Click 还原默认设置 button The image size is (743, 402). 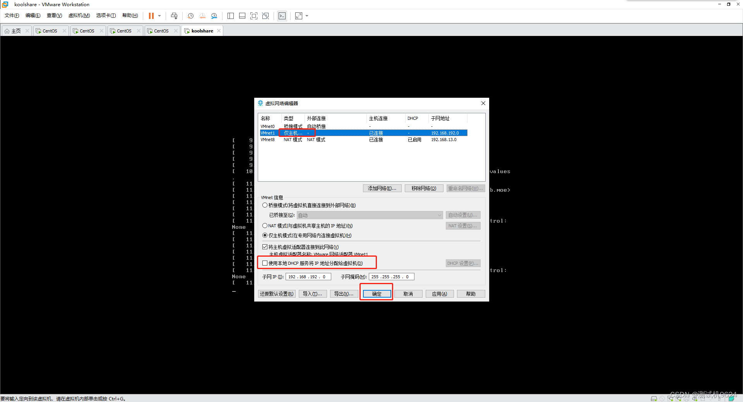(x=277, y=294)
